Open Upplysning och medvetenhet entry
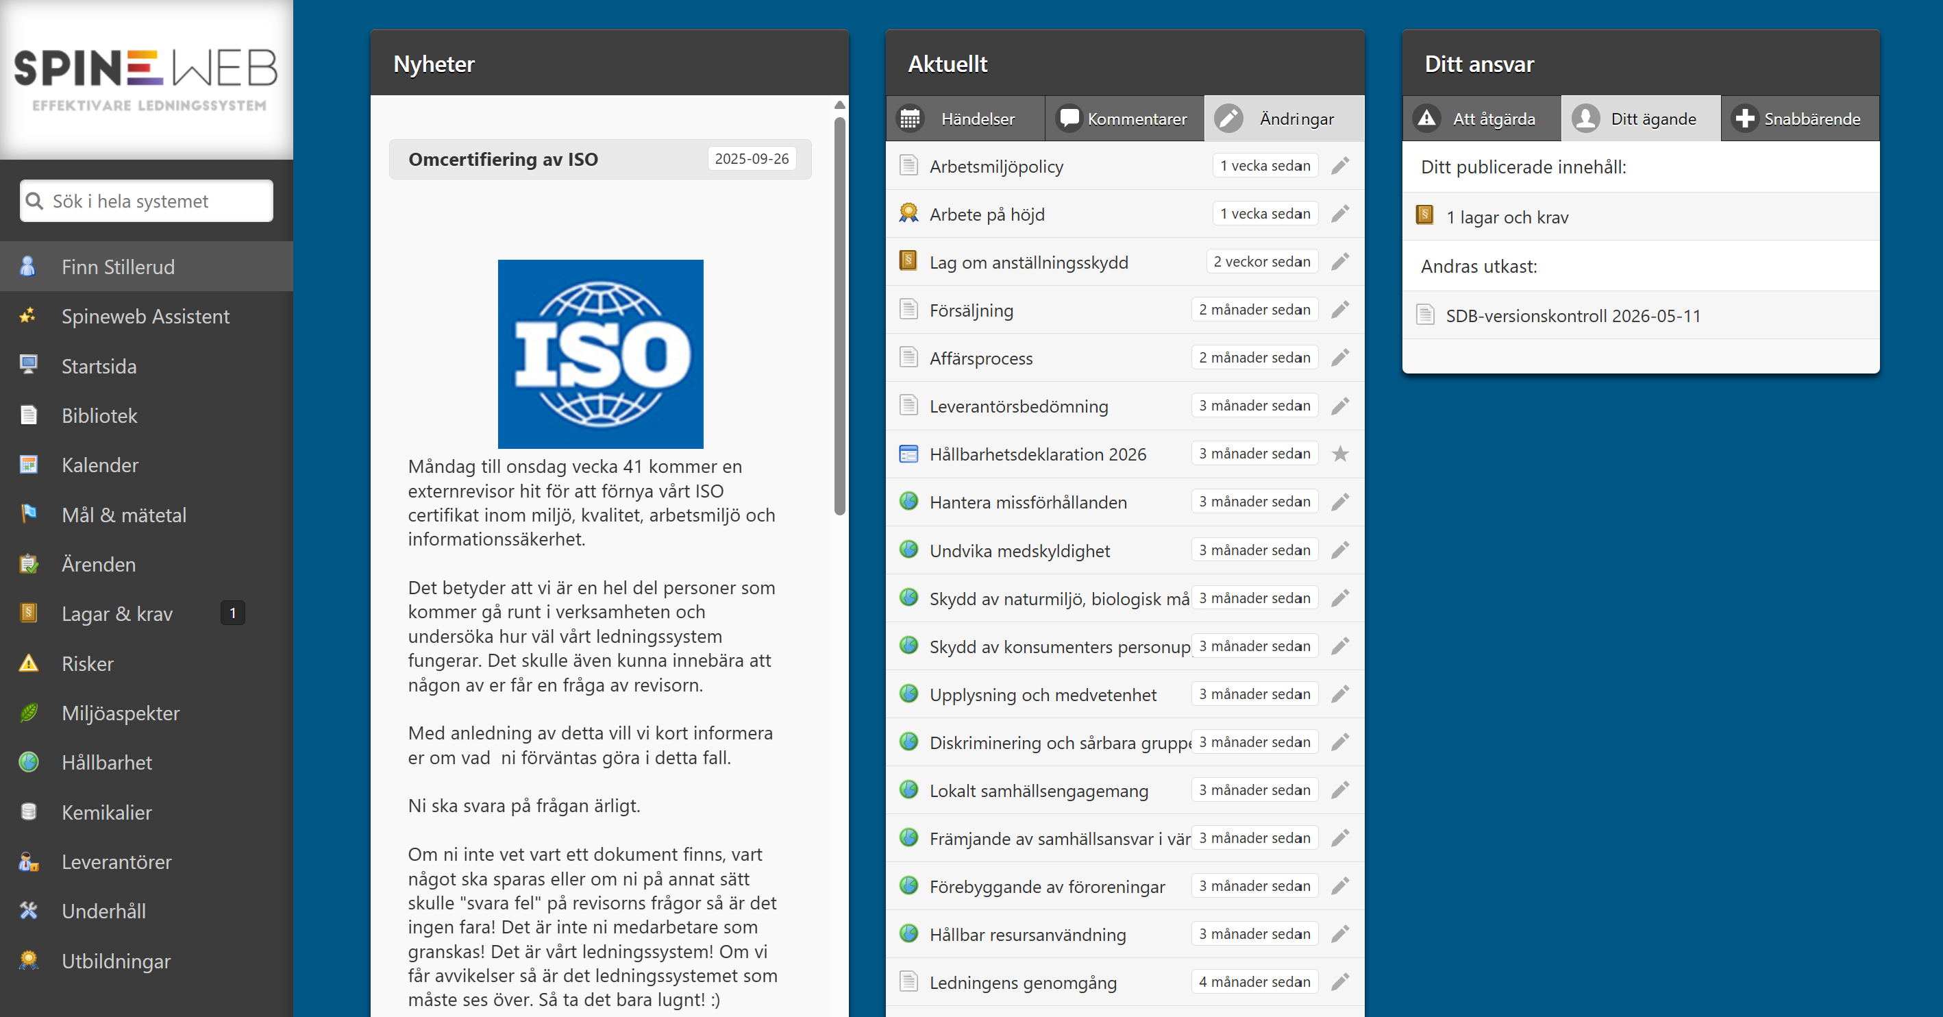The height and width of the screenshot is (1017, 1943). click(1042, 694)
